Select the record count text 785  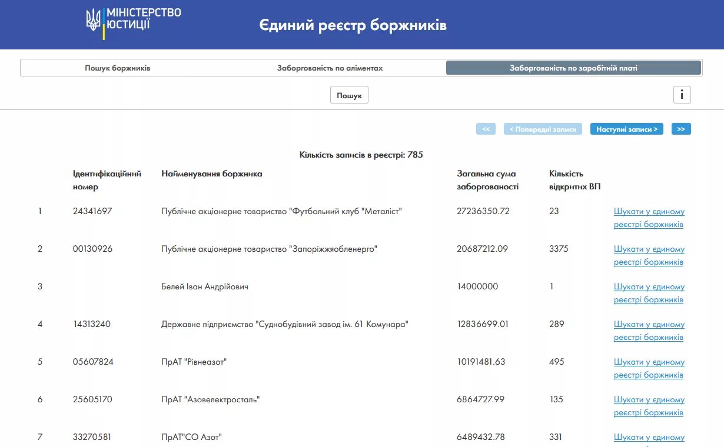415,155
